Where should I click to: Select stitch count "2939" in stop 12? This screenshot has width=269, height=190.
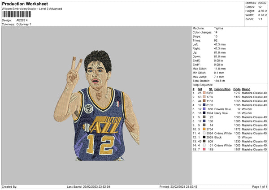pyautogui.click(x=210, y=138)
